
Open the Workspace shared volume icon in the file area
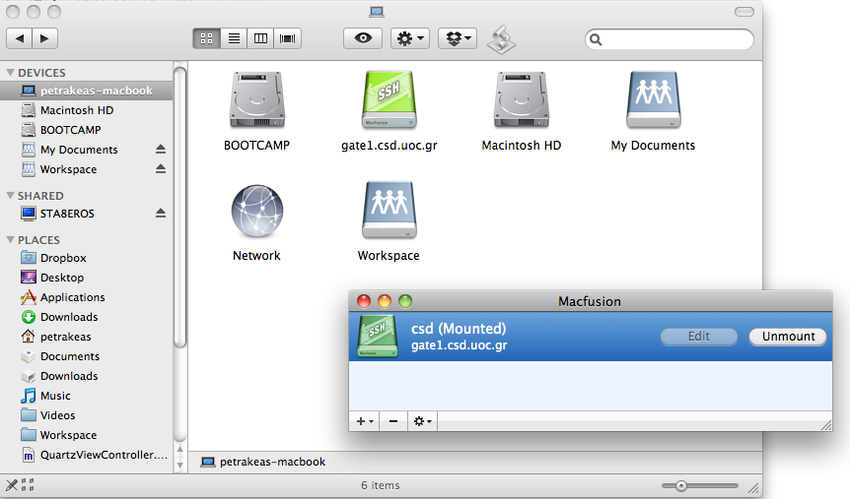point(390,210)
